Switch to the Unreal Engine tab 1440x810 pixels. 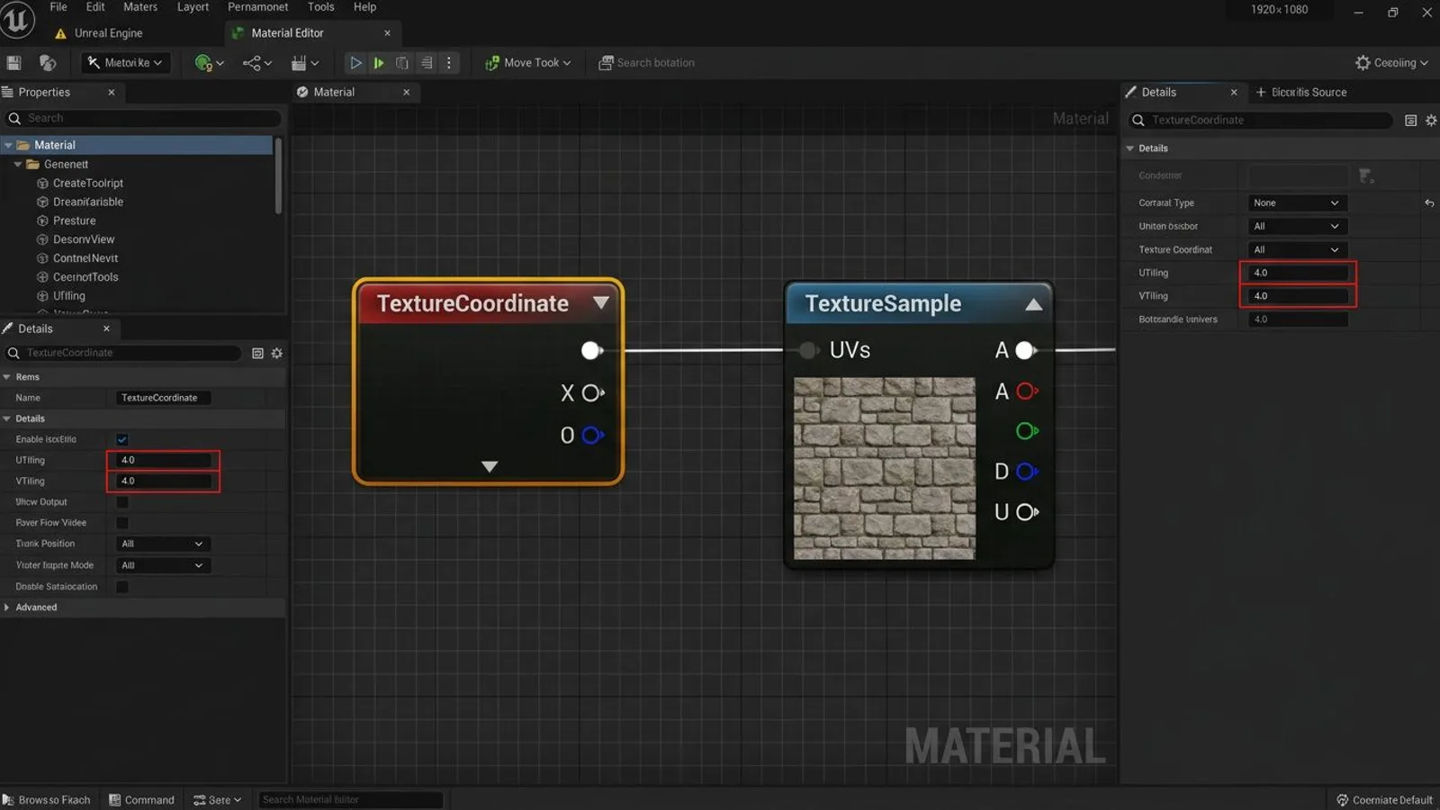(x=108, y=33)
